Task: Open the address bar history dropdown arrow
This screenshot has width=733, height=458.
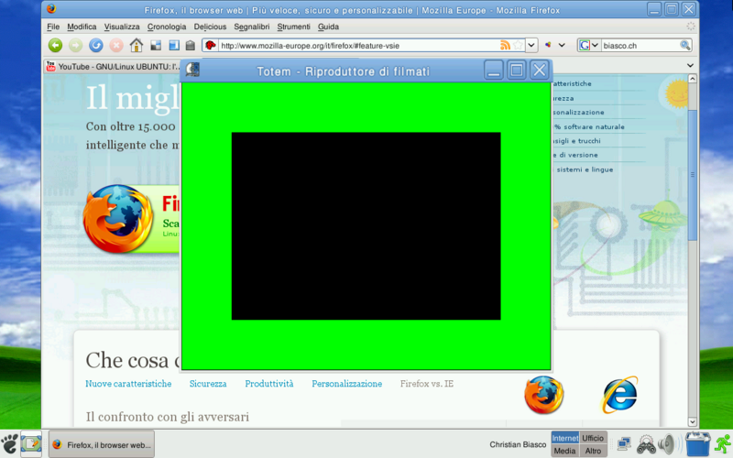Action: (x=531, y=45)
